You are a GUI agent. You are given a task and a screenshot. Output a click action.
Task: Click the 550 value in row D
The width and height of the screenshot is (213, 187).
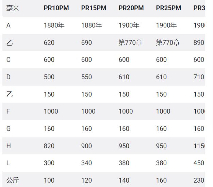coord(86,77)
